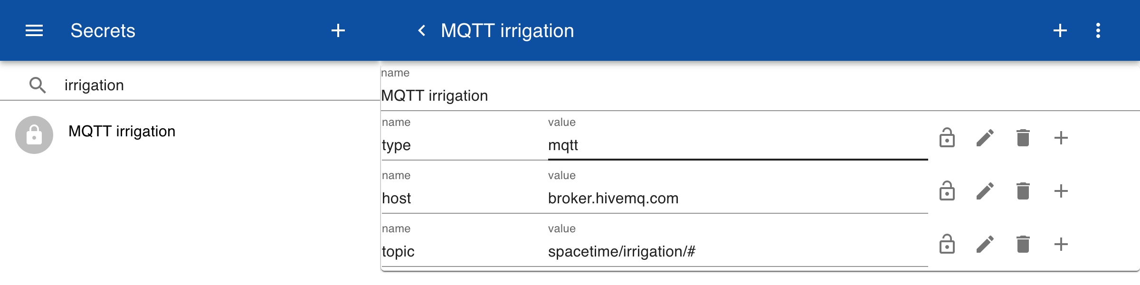This screenshot has height=285, width=1140.
Task: Add a field after the topic row
Action: click(1061, 245)
